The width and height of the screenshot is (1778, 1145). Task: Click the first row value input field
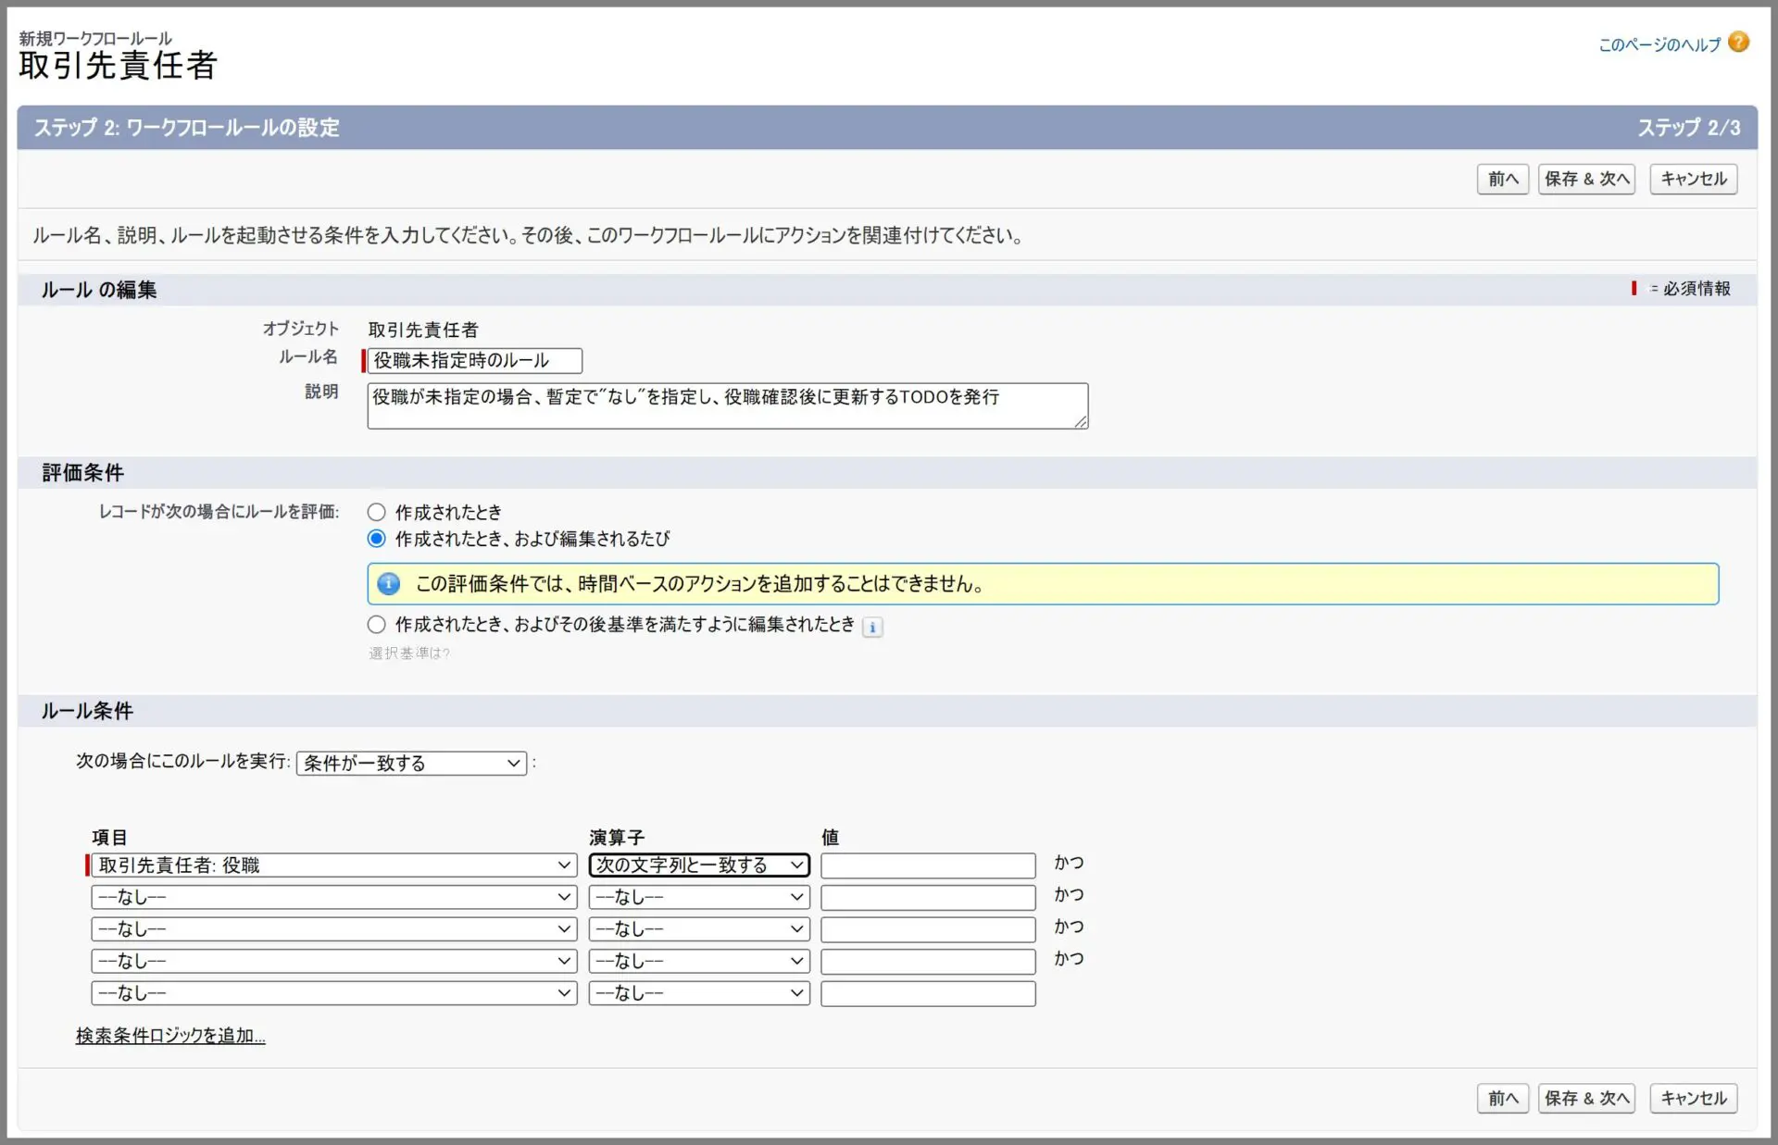click(x=927, y=865)
